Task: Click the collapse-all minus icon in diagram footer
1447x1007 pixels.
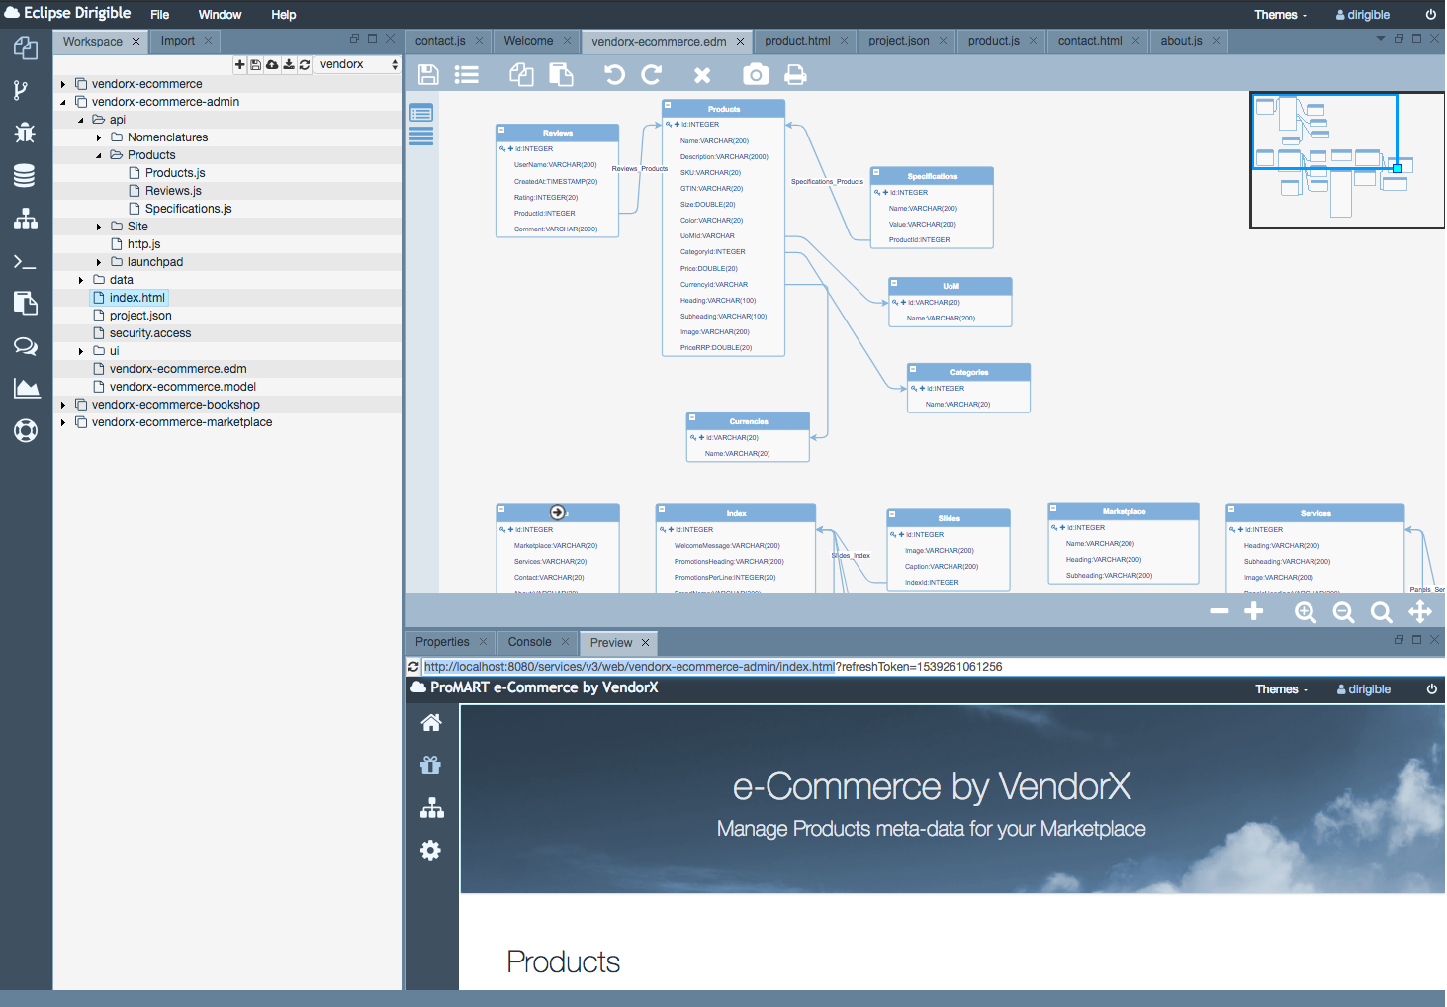Action: coord(1220,611)
